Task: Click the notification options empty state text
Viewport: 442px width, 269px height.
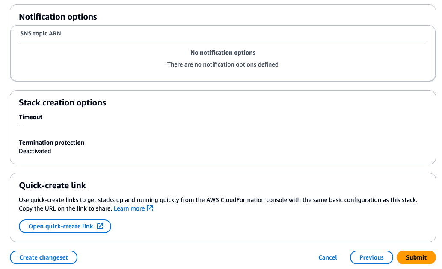Action: [x=222, y=64]
